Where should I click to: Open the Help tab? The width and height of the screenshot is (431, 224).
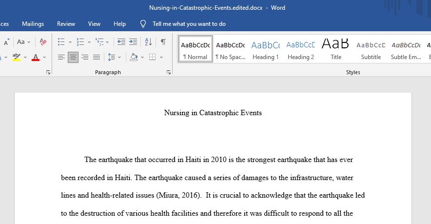point(119,24)
